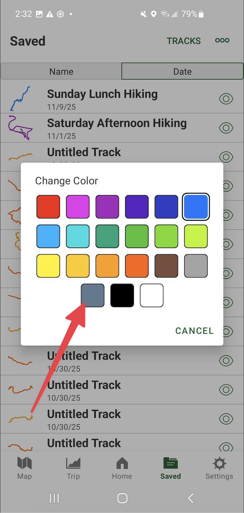Toggle visibility of Sunday Lunch Hiking track
This screenshot has height=513, width=244.
226,99
